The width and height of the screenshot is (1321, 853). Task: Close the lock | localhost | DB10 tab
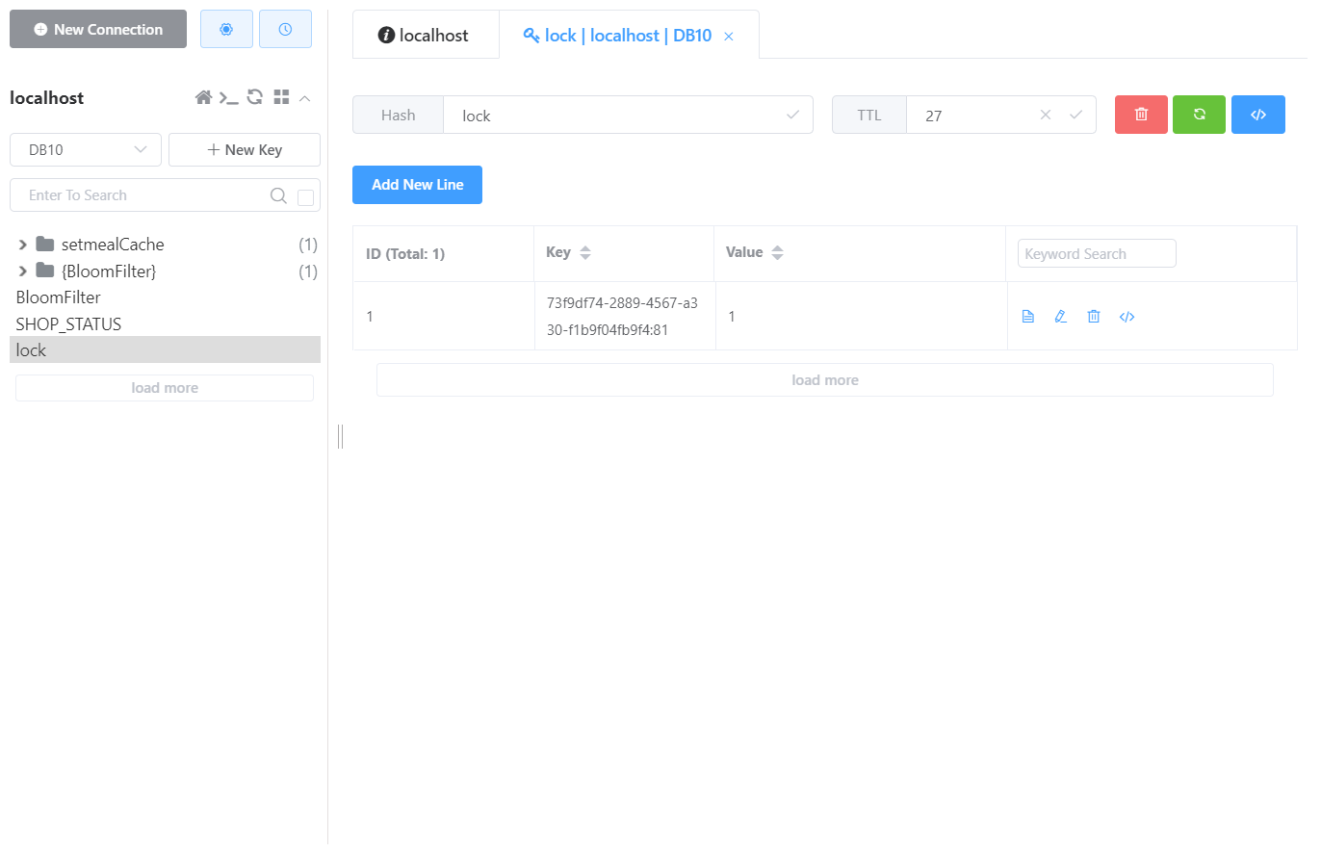click(x=729, y=37)
